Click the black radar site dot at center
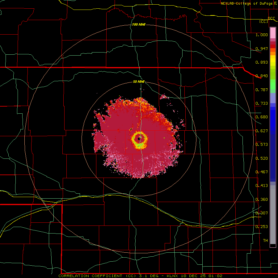The height and width of the screenshot is (278, 278). pos(139,139)
